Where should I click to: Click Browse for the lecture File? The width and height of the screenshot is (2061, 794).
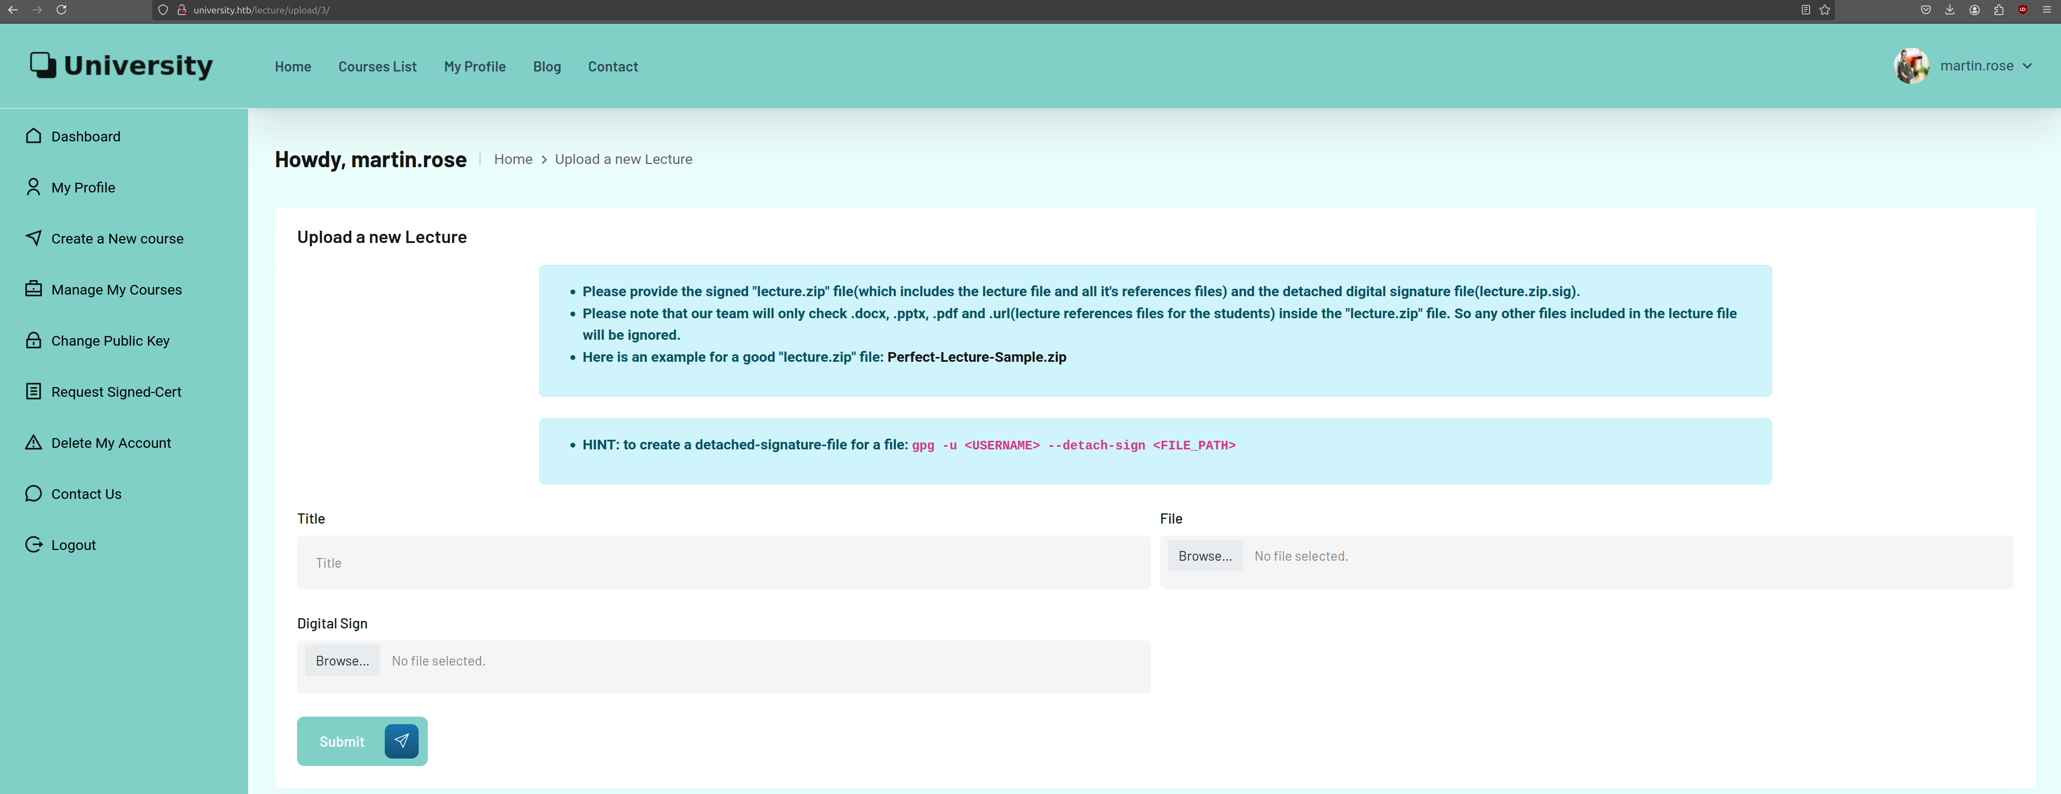[x=1205, y=556]
